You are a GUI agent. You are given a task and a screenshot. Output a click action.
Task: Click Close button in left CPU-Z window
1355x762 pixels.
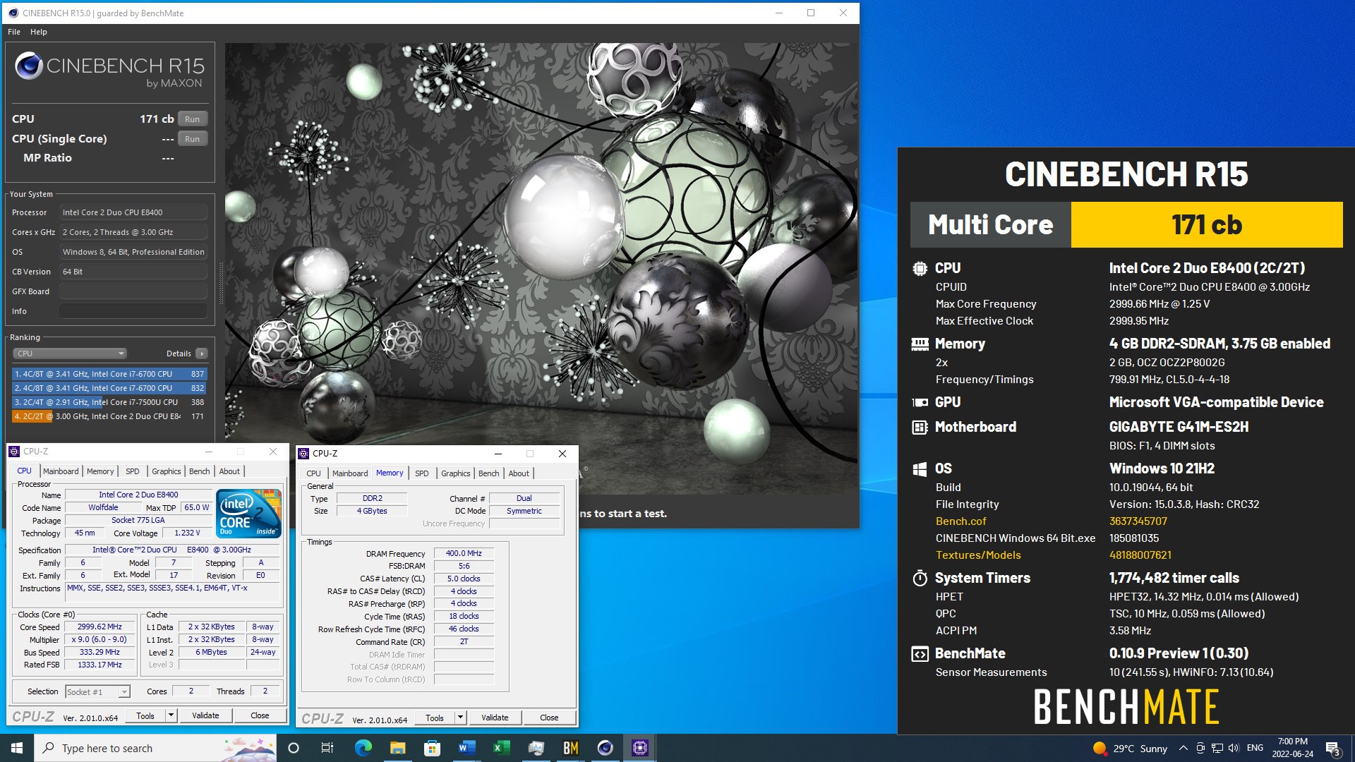[260, 715]
